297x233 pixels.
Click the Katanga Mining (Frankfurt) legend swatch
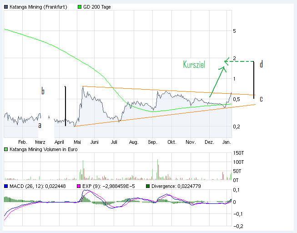[6, 7]
